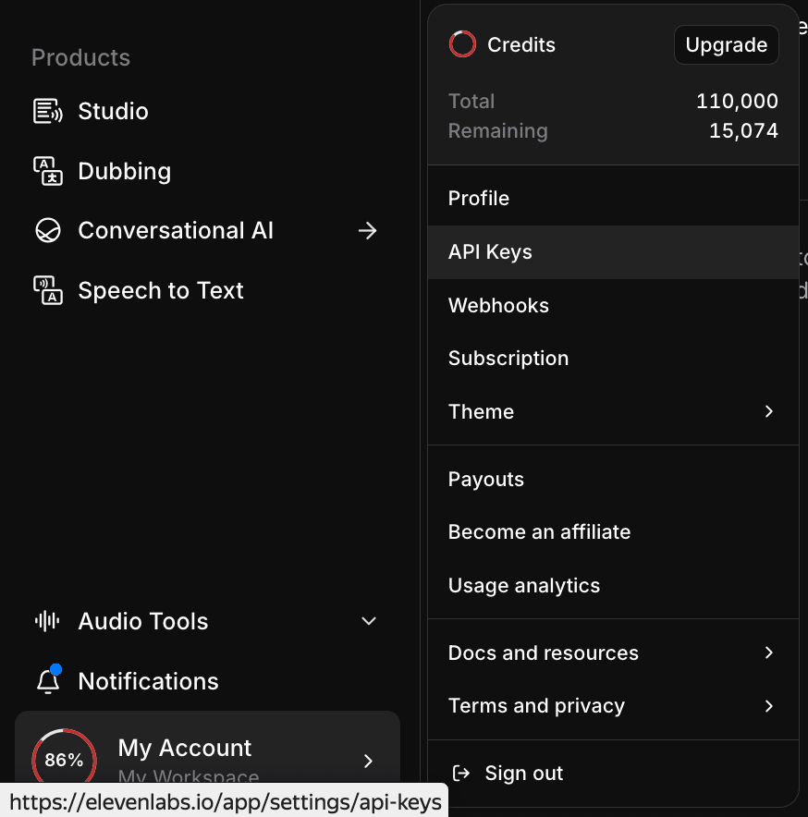Open the Conversational AI arrow
This screenshot has width=808, height=817.
[x=368, y=231]
